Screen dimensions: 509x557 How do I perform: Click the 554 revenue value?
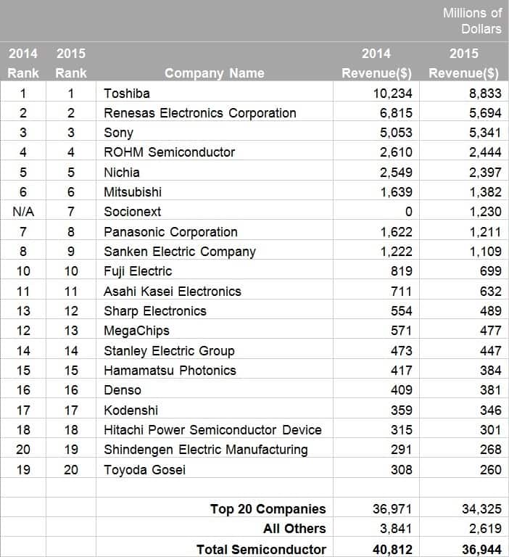(402, 311)
